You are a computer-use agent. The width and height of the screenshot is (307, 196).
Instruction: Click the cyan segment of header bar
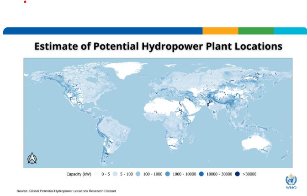click(290, 31)
